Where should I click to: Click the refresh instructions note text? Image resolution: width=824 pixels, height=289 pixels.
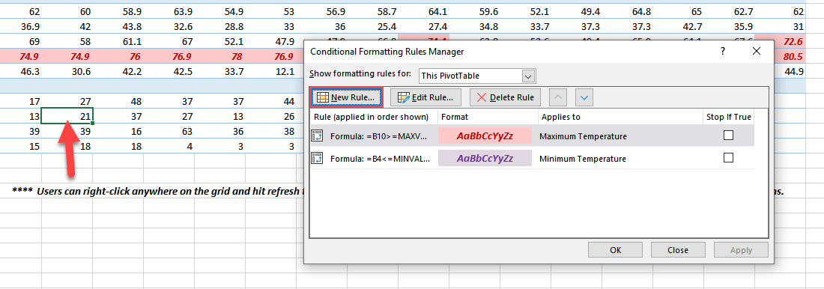tap(157, 191)
